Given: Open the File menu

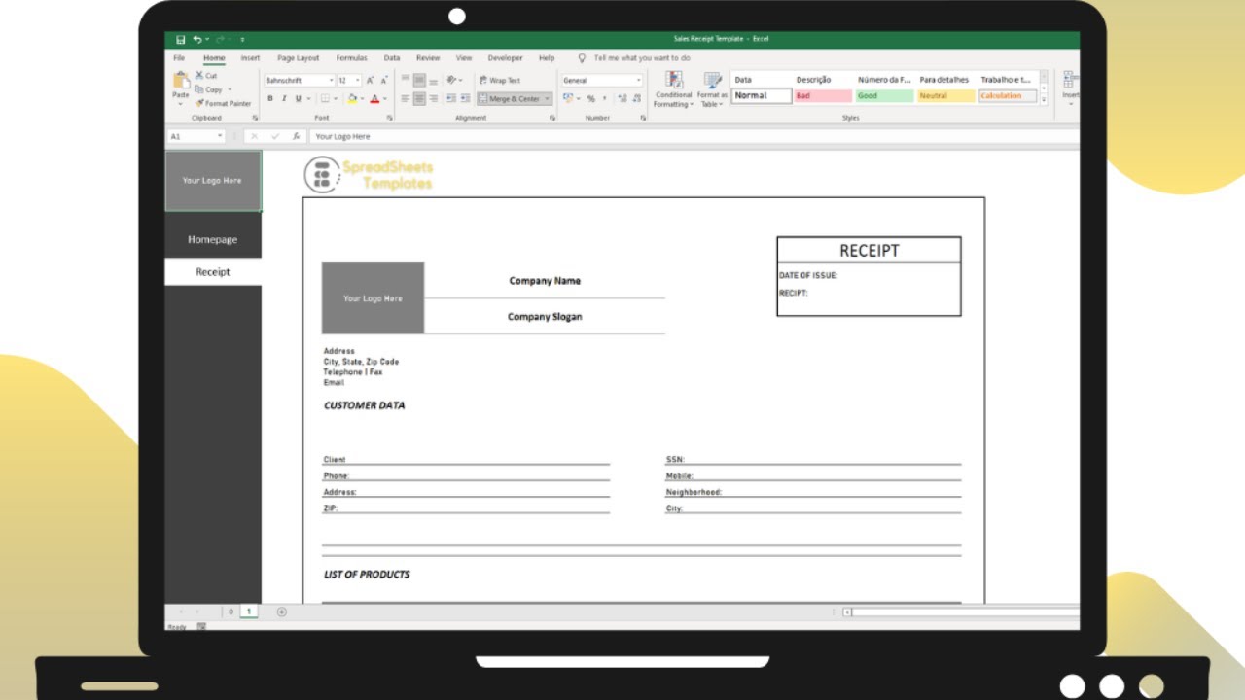Looking at the screenshot, I should point(179,58).
